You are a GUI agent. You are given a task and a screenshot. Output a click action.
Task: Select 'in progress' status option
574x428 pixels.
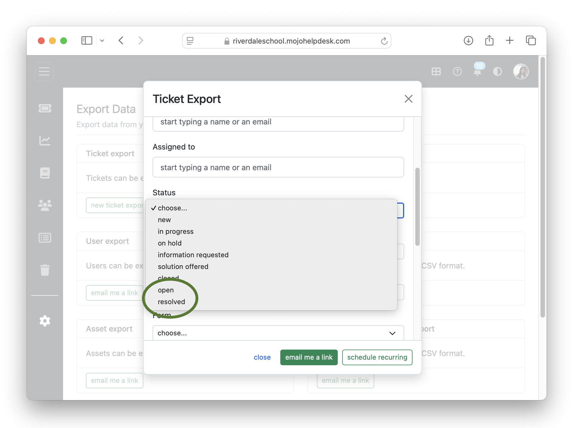point(175,231)
